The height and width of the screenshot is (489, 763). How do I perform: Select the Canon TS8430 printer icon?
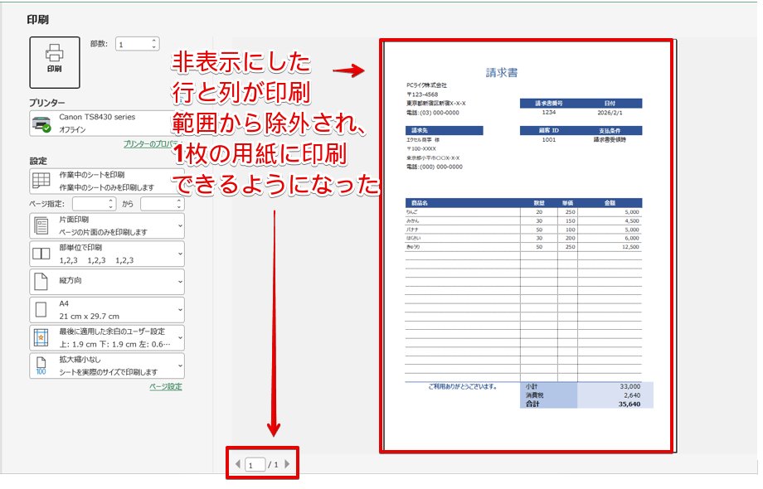[41, 124]
